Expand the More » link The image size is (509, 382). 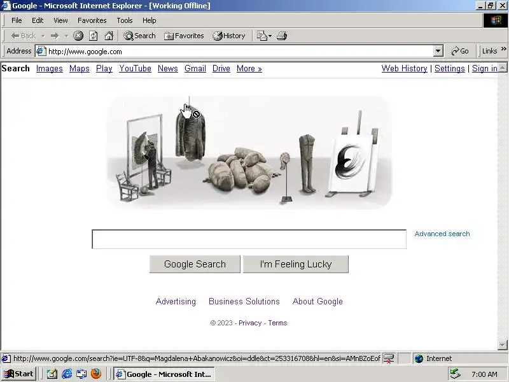pyautogui.click(x=249, y=69)
